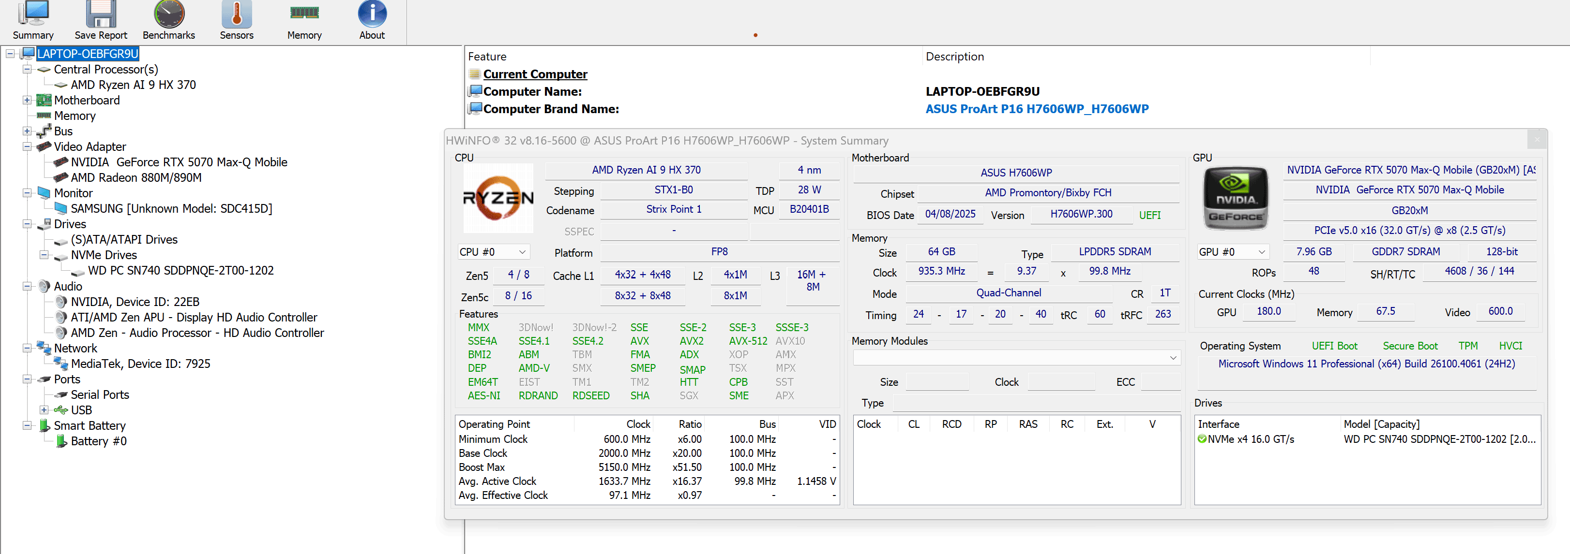
Task: Click the Ports icon in the tree
Action: (x=44, y=379)
